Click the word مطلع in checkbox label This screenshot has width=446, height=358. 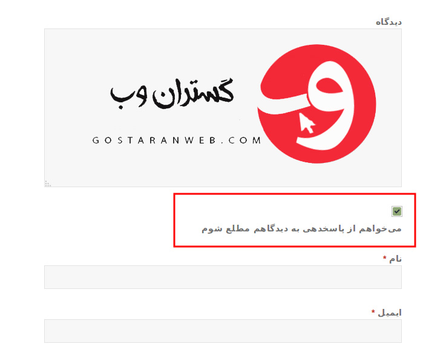(237, 229)
